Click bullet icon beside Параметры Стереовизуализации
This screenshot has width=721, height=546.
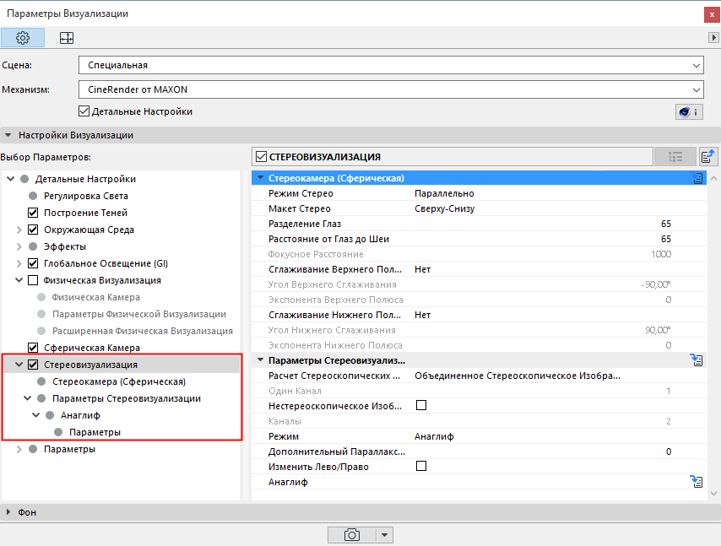coord(41,398)
